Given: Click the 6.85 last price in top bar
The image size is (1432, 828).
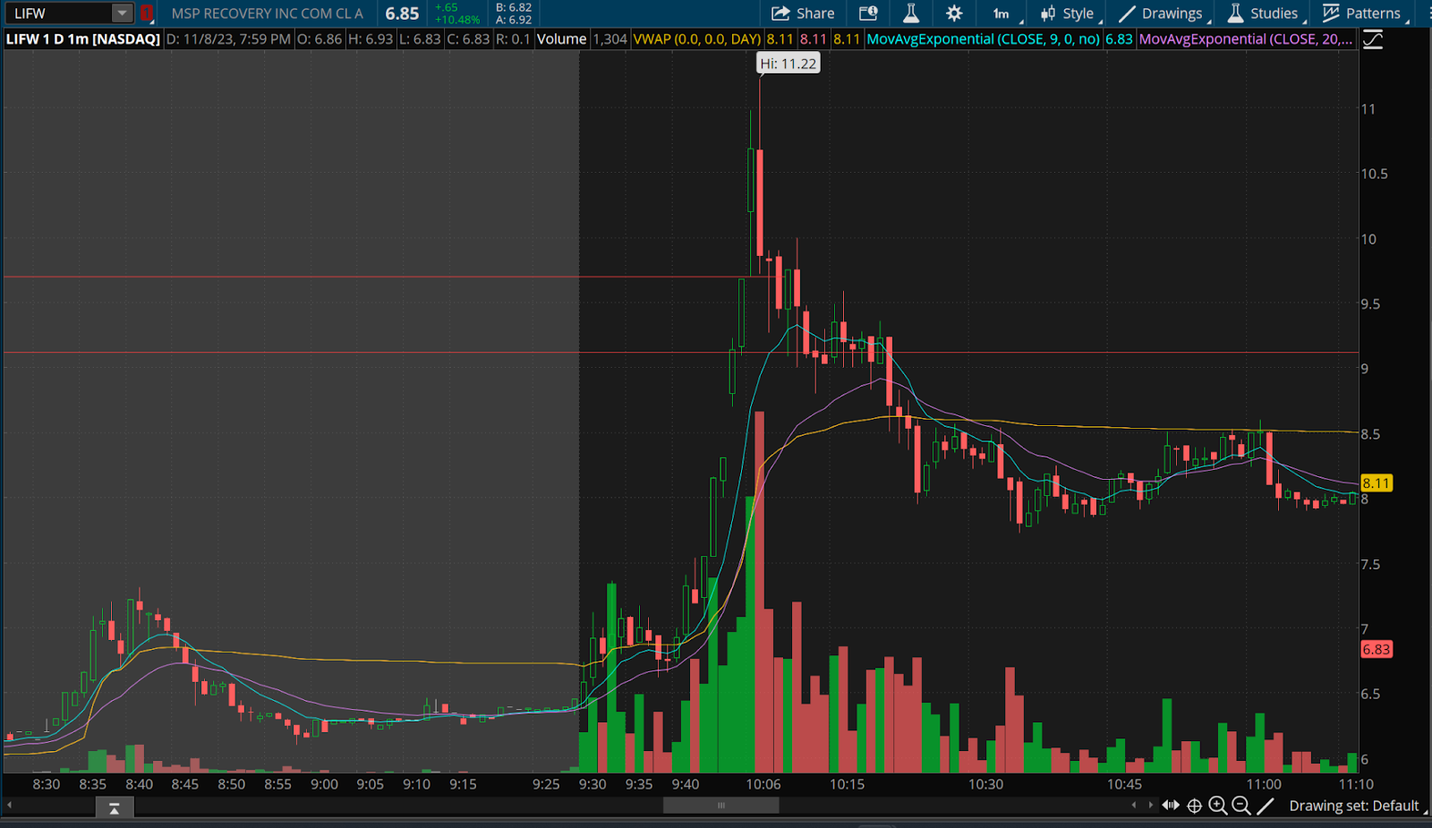Looking at the screenshot, I should (x=402, y=13).
